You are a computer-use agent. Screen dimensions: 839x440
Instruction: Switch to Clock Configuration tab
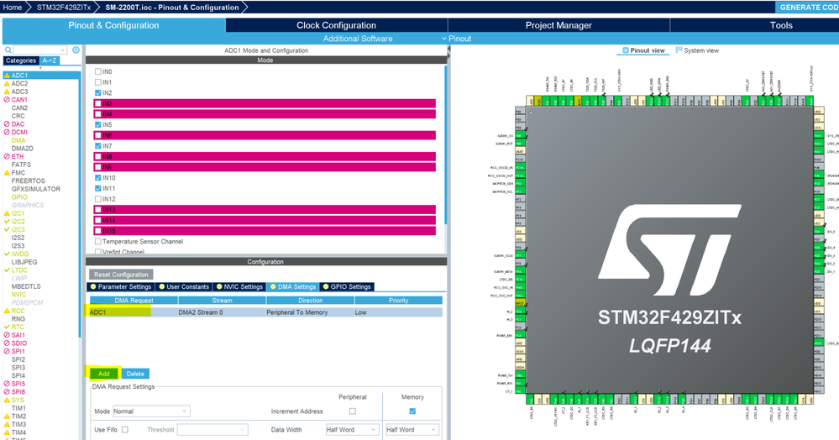pyautogui.click(x=336, y=25)
